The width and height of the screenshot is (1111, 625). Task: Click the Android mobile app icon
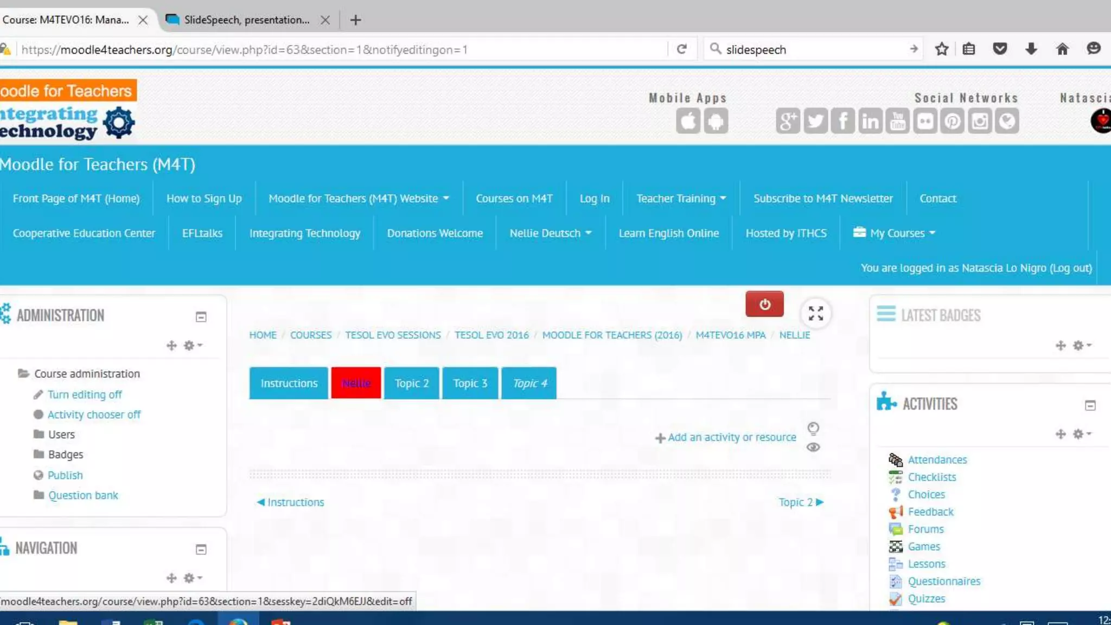716,120
